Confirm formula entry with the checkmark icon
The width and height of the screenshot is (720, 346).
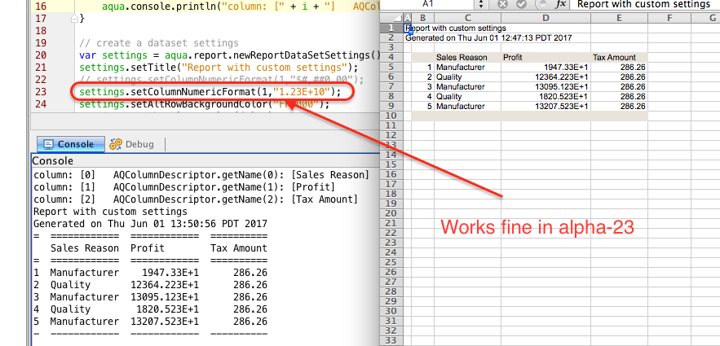(x=521, y=4)
